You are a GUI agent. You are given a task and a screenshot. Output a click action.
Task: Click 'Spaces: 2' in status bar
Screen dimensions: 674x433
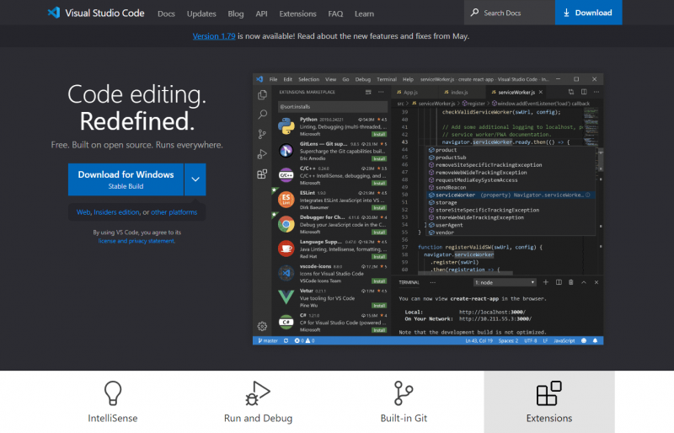pos(508,340)
